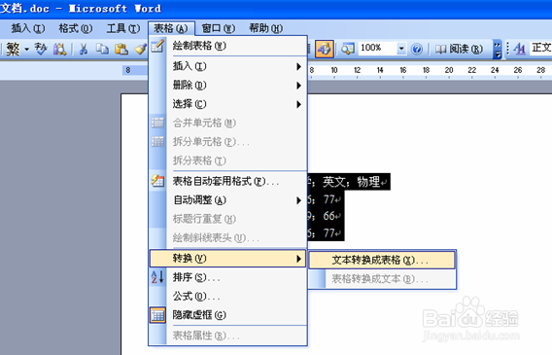Click the Cut scissors icon
The width and height of the screenshot is (552, 355).
[84, 49]
